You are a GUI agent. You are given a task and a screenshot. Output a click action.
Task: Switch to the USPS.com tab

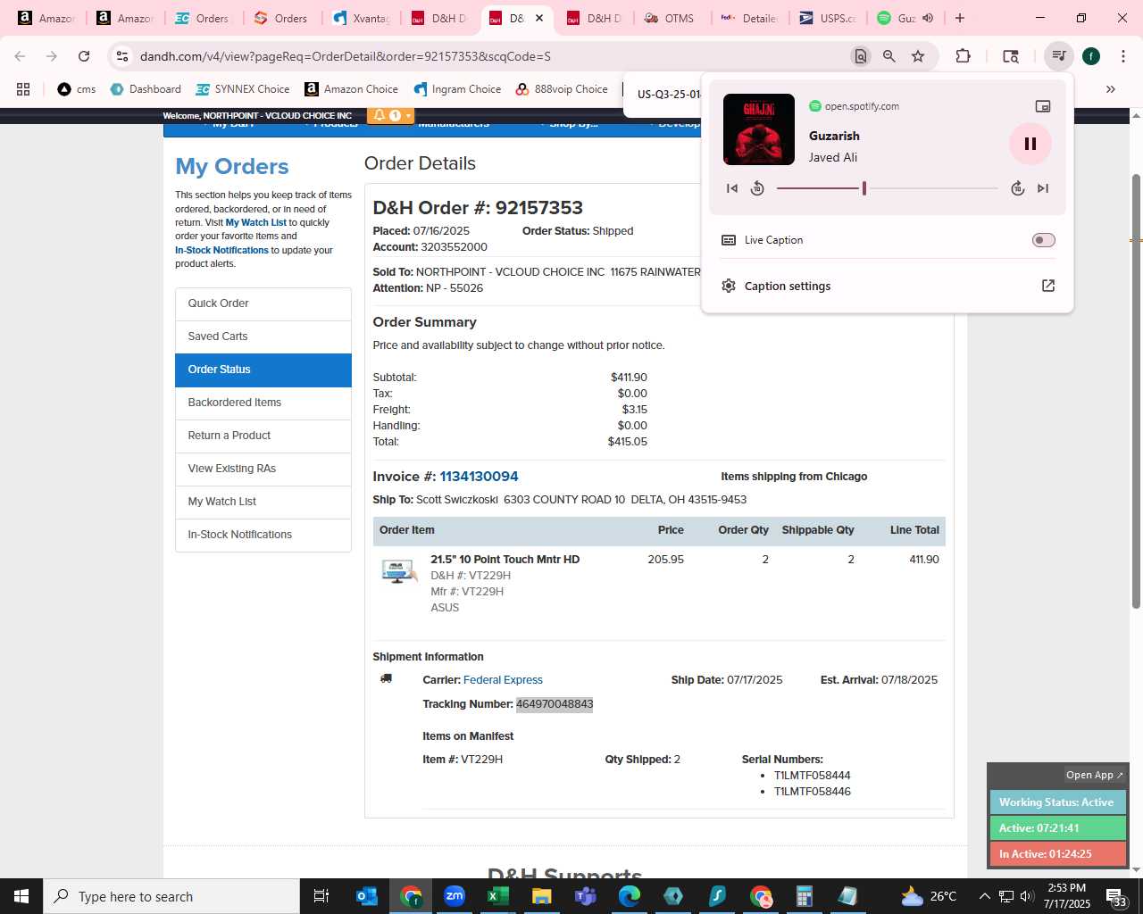point(827,18)
